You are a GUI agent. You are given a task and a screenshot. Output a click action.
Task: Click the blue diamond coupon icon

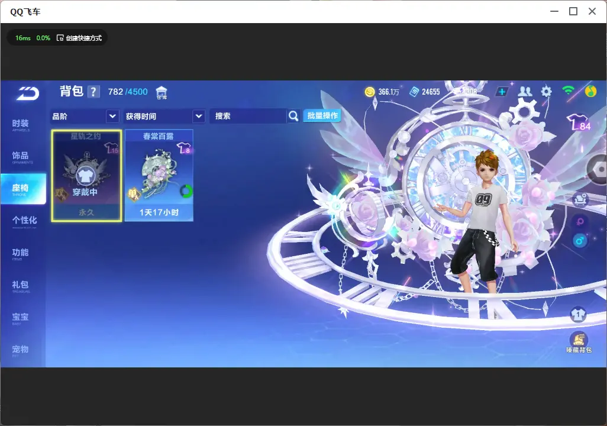coord(414,92)
